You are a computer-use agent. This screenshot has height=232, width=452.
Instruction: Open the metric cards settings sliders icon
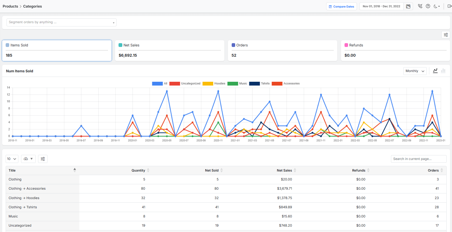pos(446,35)
